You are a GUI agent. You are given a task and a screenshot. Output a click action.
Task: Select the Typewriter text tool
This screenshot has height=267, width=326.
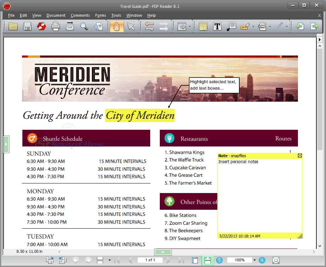click(217, 26)
